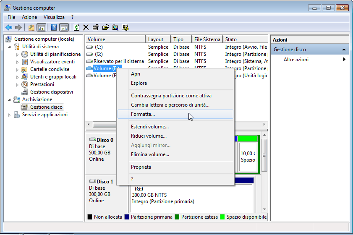Click the Visualizzatore eventi icon

[25, 62]
